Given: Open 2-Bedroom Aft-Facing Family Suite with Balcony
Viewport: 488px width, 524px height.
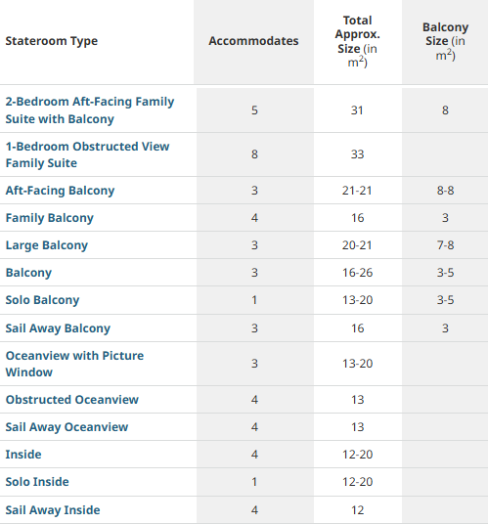Looking at the screenshot, I should [90, 110].
